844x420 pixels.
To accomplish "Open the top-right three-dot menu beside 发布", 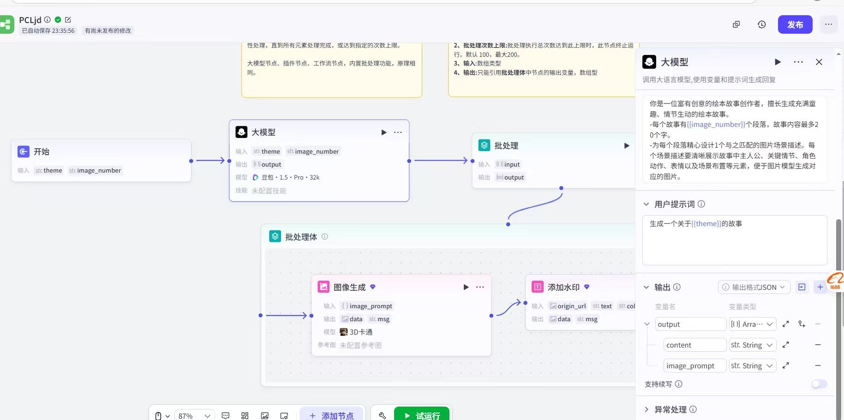I will tap(829, 24).
